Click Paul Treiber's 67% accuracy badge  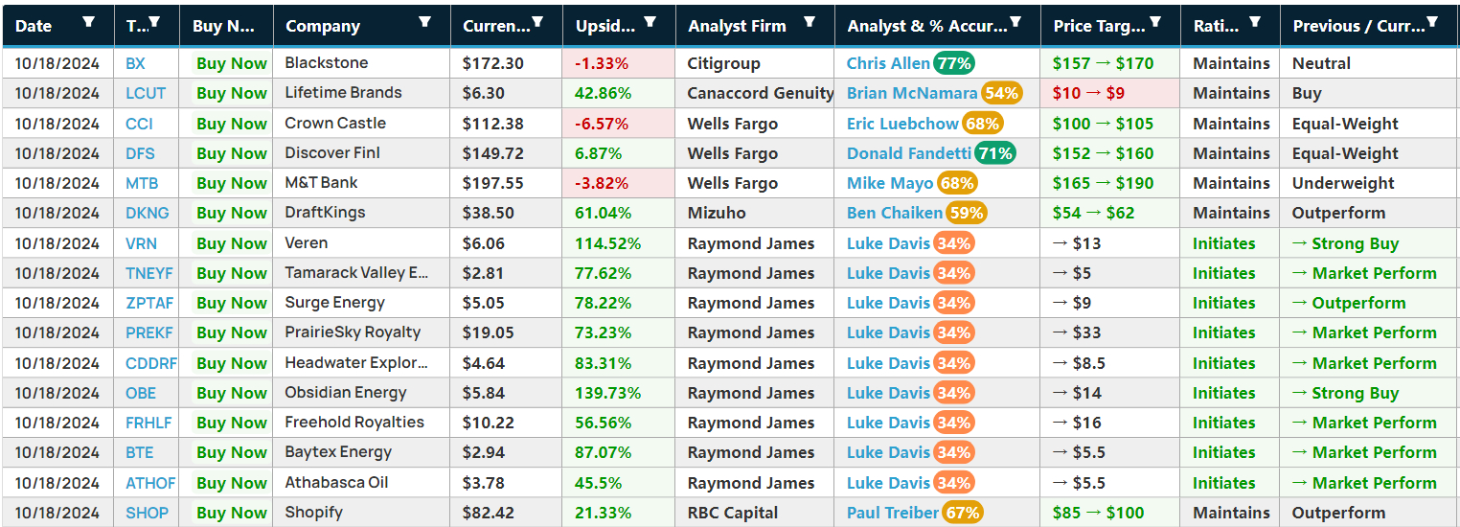tap(963, 513)
